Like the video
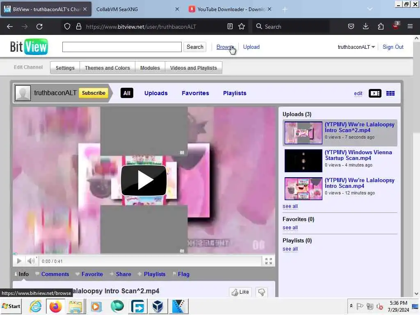420x315 pixels. coord(240,292)
